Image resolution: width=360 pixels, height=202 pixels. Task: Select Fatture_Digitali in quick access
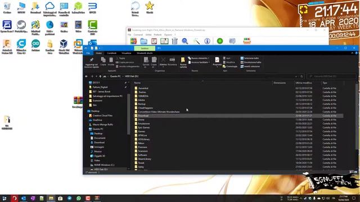coord(100,87)
